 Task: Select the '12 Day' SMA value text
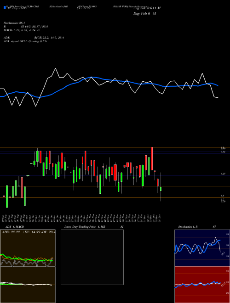17,9
